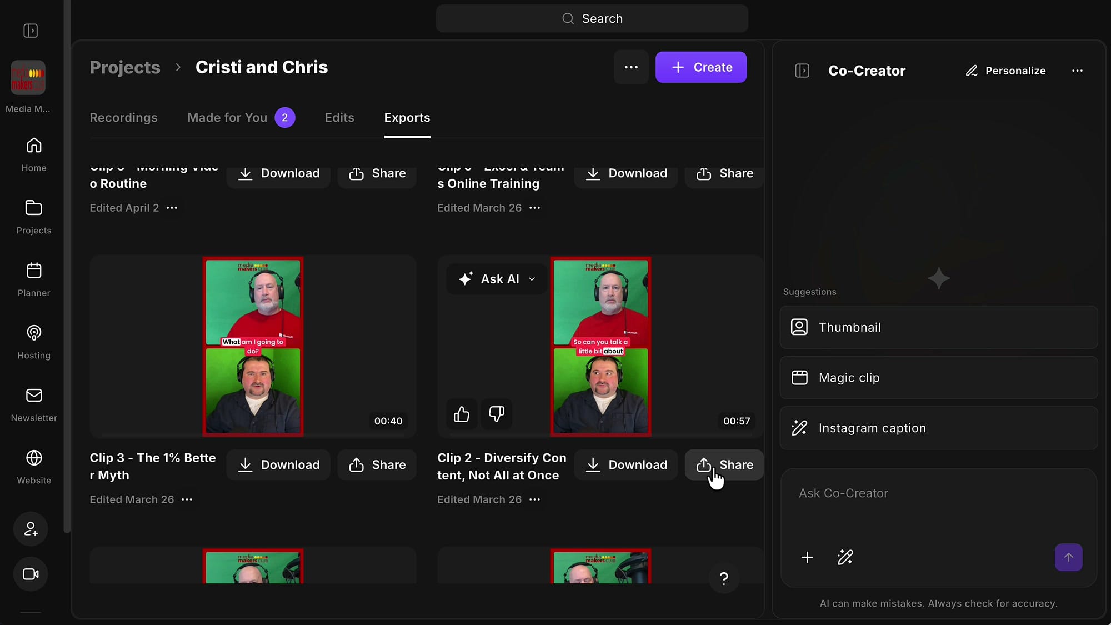Click Personalize in Co-Creator
This screenshot has height=625, width=1111.
click(1005, 71)
